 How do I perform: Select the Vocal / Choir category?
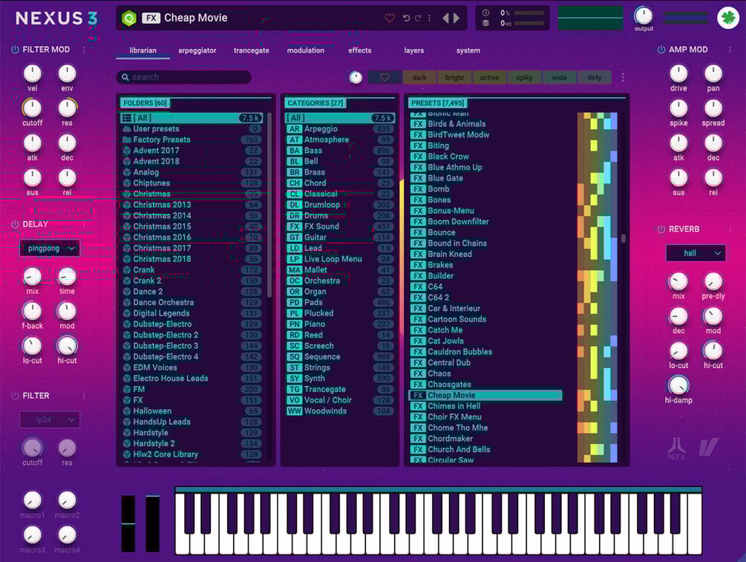click(340, 400)
